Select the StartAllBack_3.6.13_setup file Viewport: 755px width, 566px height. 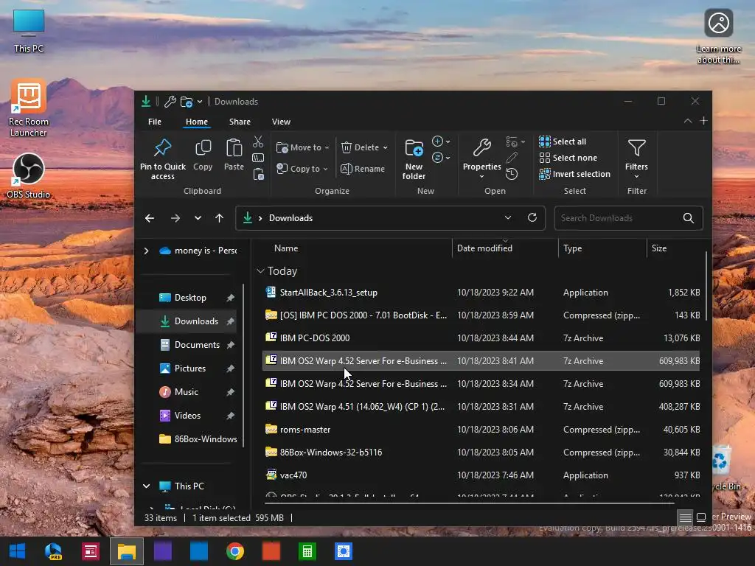481,292
